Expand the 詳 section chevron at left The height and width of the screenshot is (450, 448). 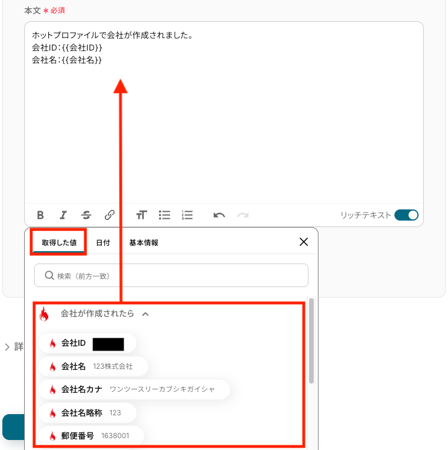(x=7, y=346)
